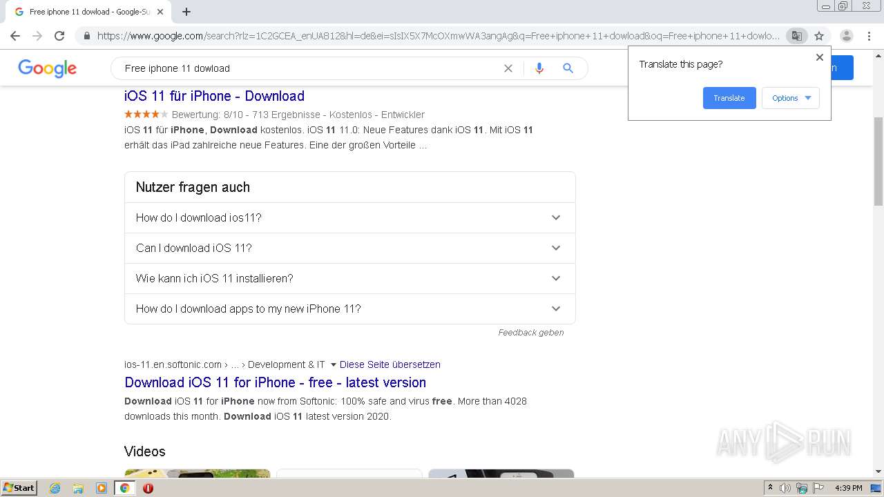Expand 'Wie kann ich iOS 11 installieren?' question
Screen dimensions: 884x497
tap(350, 278)
